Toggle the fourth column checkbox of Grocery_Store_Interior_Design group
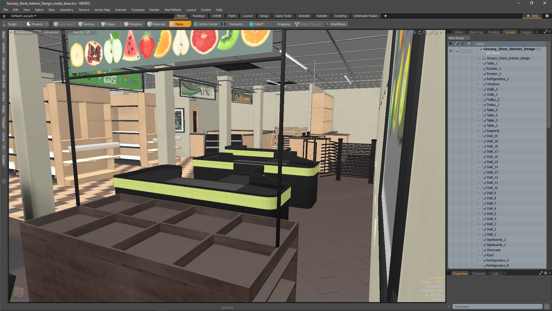 click(x=469, y=51)
